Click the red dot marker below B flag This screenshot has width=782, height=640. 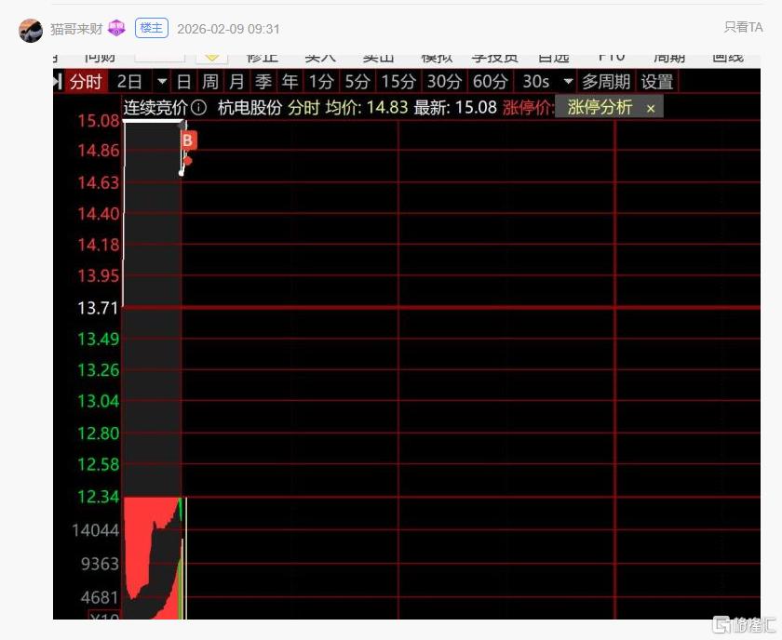188,161
